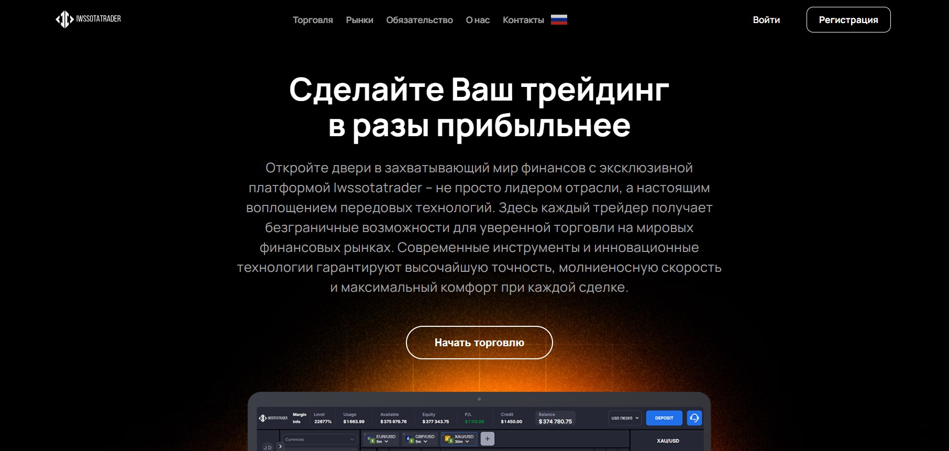Open the Рынки menu item
The image size is (949, 451).
(x=359, y=20)
